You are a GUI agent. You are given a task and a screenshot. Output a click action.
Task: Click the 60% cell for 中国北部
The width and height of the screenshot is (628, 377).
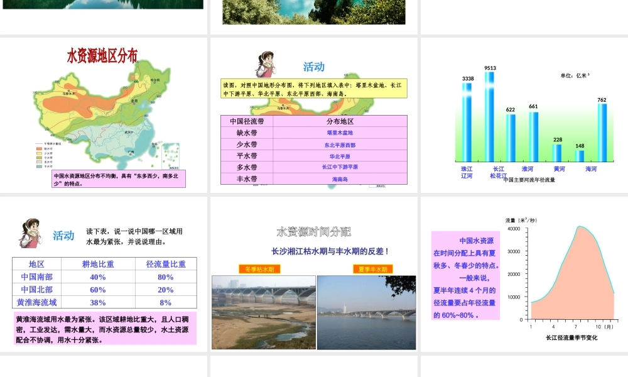pyautogui.click(x=98, y=290)
